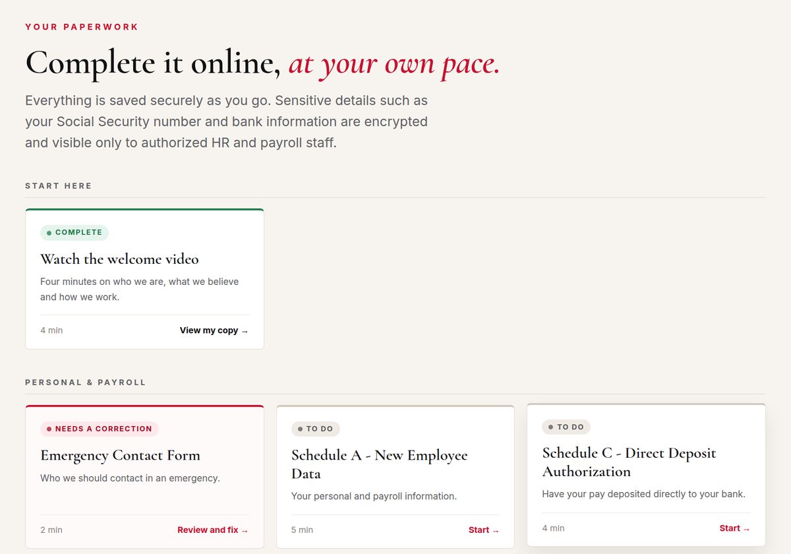Click the green 'COMPLETE' status badge
Image resolution: width=791 pixels, height=554 pixels.
tap(74, 232)
